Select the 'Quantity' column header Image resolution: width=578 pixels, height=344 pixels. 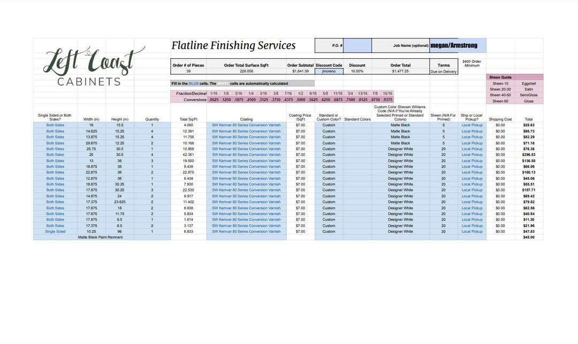[x=152, y=119]
